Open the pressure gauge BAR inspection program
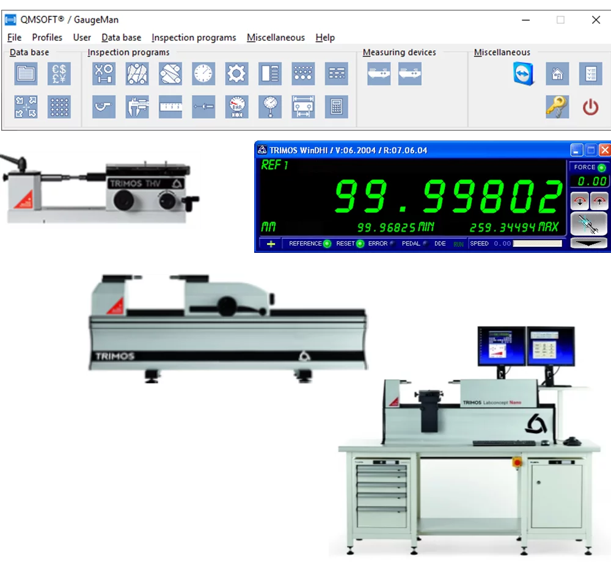This screenshot has height=576, width=611. click(x=236, y=106)
